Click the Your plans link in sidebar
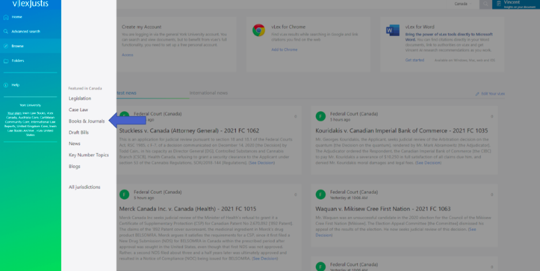Image resolution: width=540 pixels, height=271 pixels. coord(15,113)
